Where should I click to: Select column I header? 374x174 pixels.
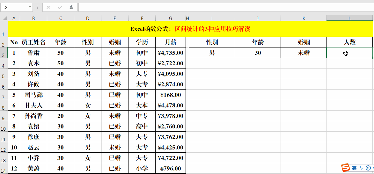click(212, 18)
